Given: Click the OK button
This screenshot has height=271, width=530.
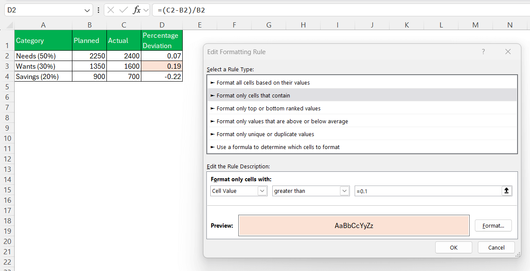Looking at the screenshot, I should coord(454,247).
